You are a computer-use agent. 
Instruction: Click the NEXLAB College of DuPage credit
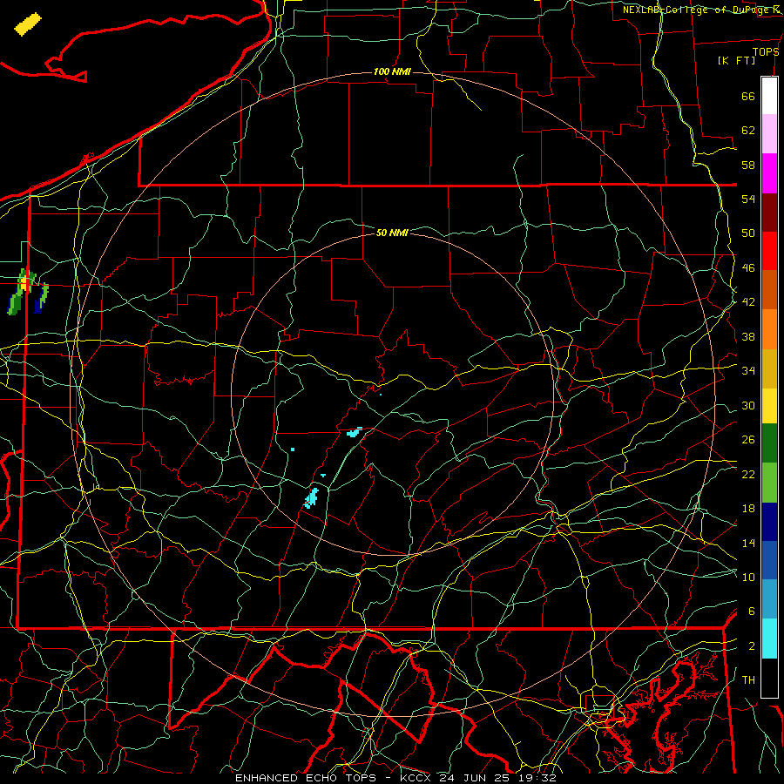click(702, 10)
